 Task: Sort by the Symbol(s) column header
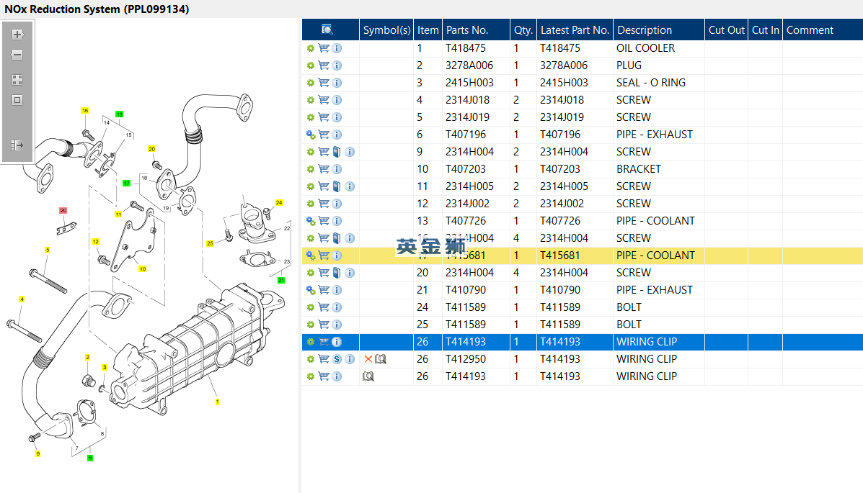386,30
